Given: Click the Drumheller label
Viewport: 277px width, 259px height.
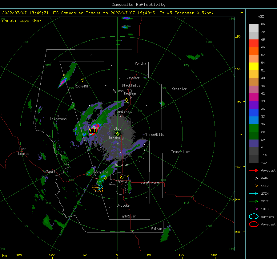Looking at the screenshot, I should pyautogui.click(x=180, y=152).
